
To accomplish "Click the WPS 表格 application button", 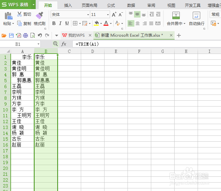I will [x=16, y=5].
